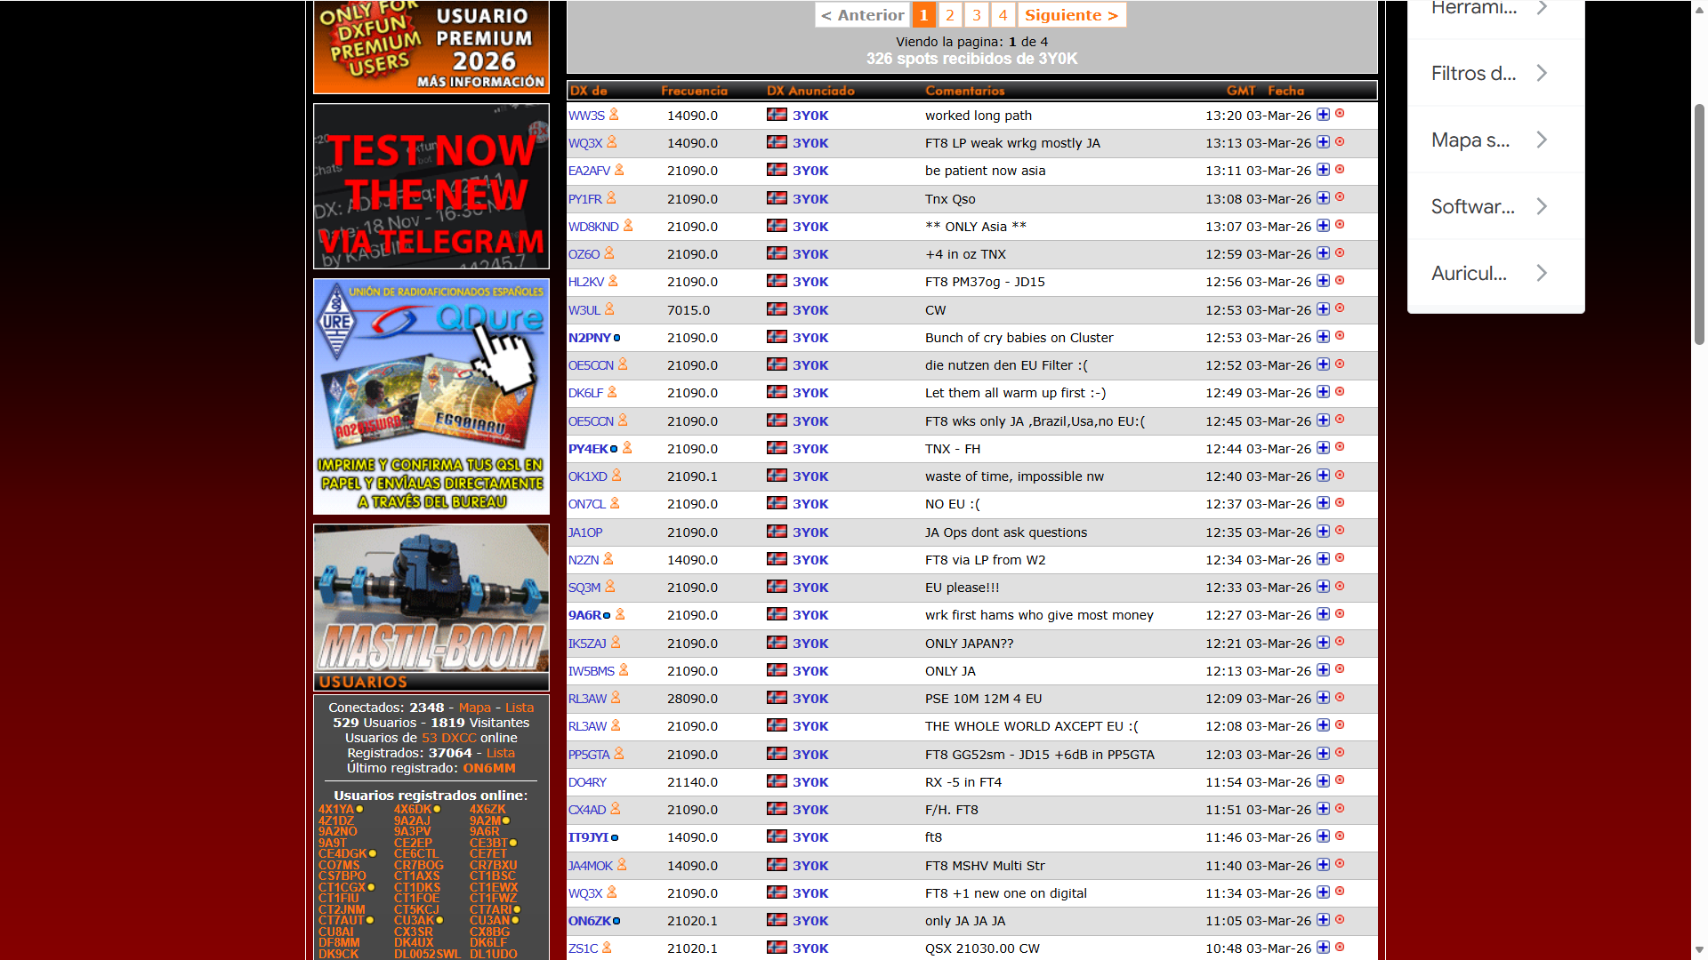Click the Norwegian flag icon in the PY1FR row
Image resolution: width=1708 pixels, height=960 pixels.
tap(777, 198)
